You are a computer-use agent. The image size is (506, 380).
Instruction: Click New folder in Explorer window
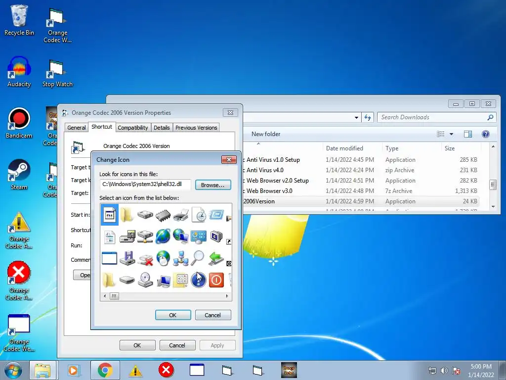click(265, 134)
